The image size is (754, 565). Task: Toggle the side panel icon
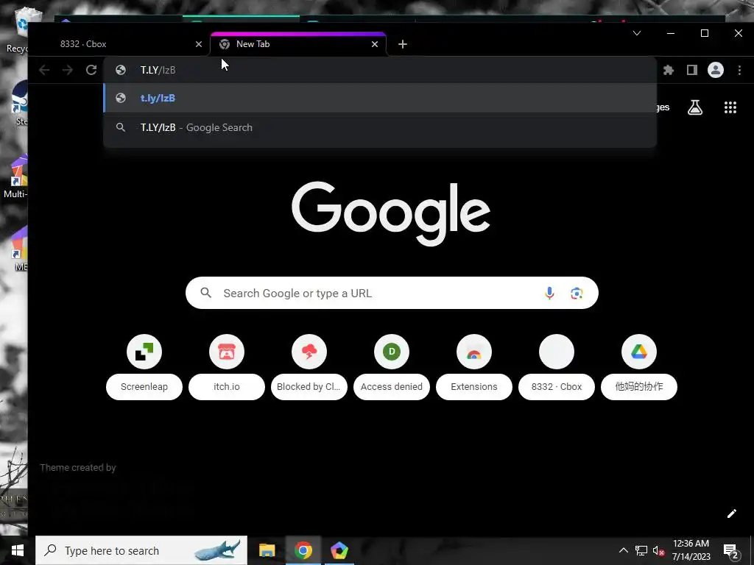692,70
